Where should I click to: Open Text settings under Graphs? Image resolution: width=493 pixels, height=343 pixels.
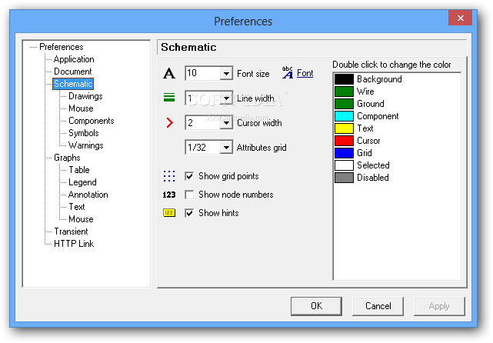(x=77, y=207)
